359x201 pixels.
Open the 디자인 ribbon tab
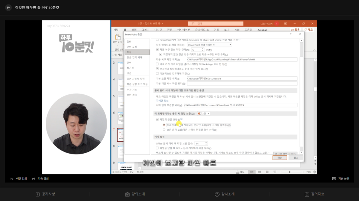tap(158, 30)
